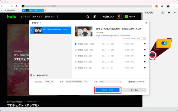Click the padlock icon in toolbar
The width and height of the screenshot is (178, 111).
point(162,6)
